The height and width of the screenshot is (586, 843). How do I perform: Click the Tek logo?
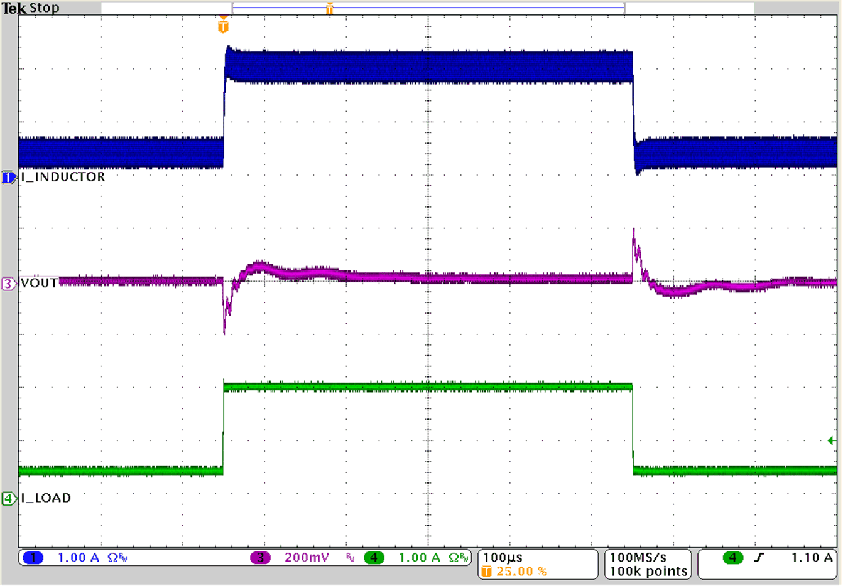[15, 8]
